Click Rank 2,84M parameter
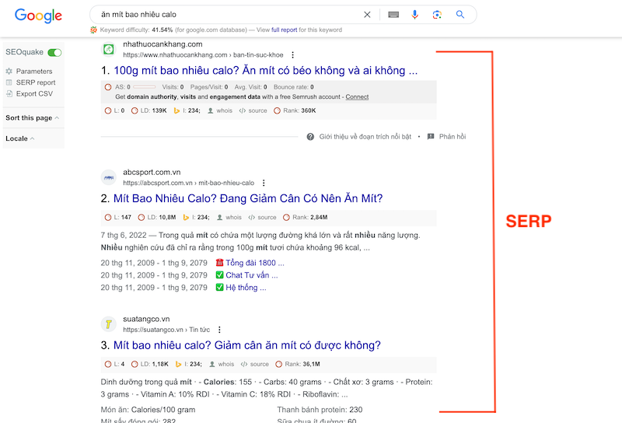 click(x=305, y=218)
